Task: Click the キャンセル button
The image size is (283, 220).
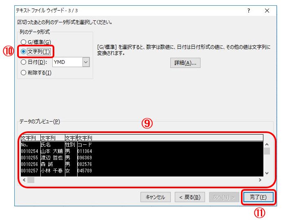Action: pos(156,197)
